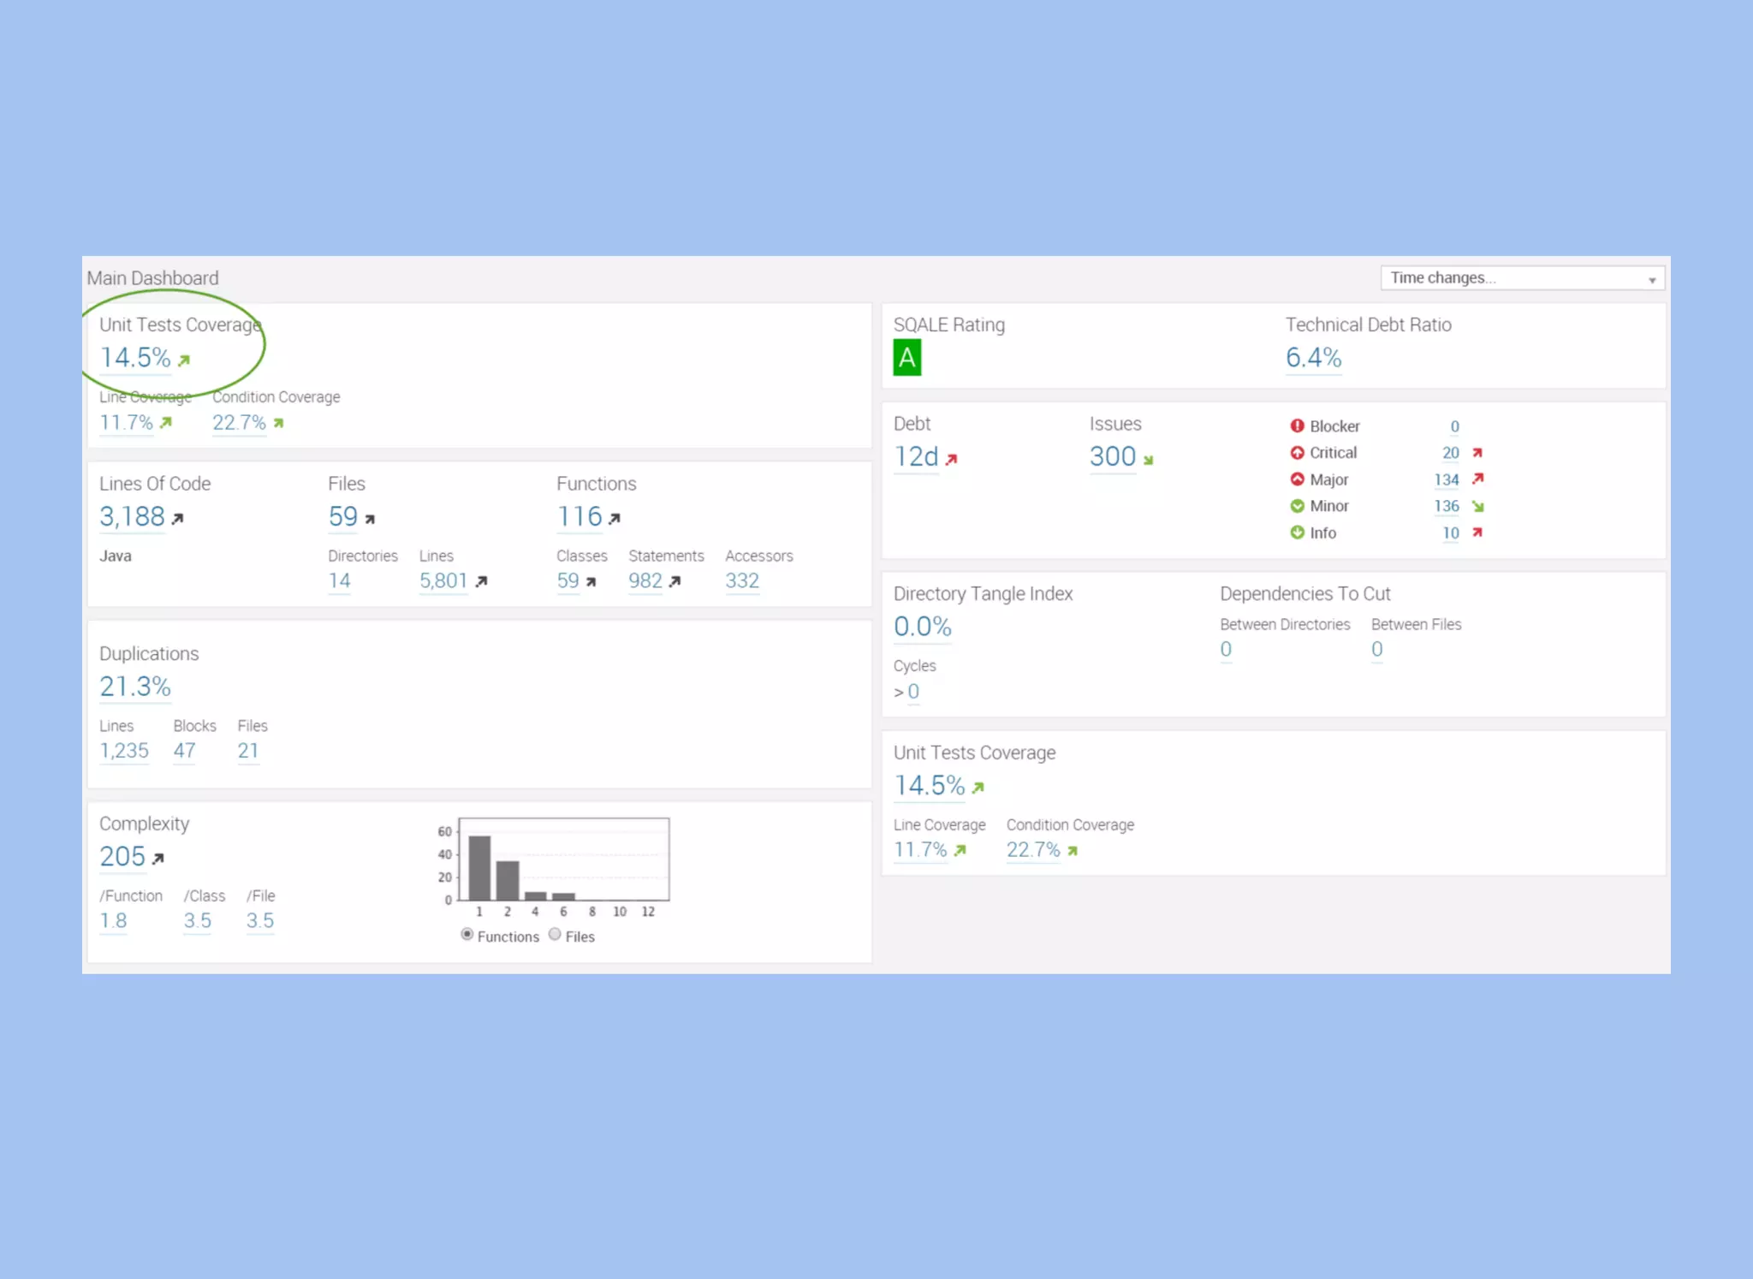Select the Files radio button
Image resolution: width=1753 pixels, height=1279 pixels.
(555, 934)
